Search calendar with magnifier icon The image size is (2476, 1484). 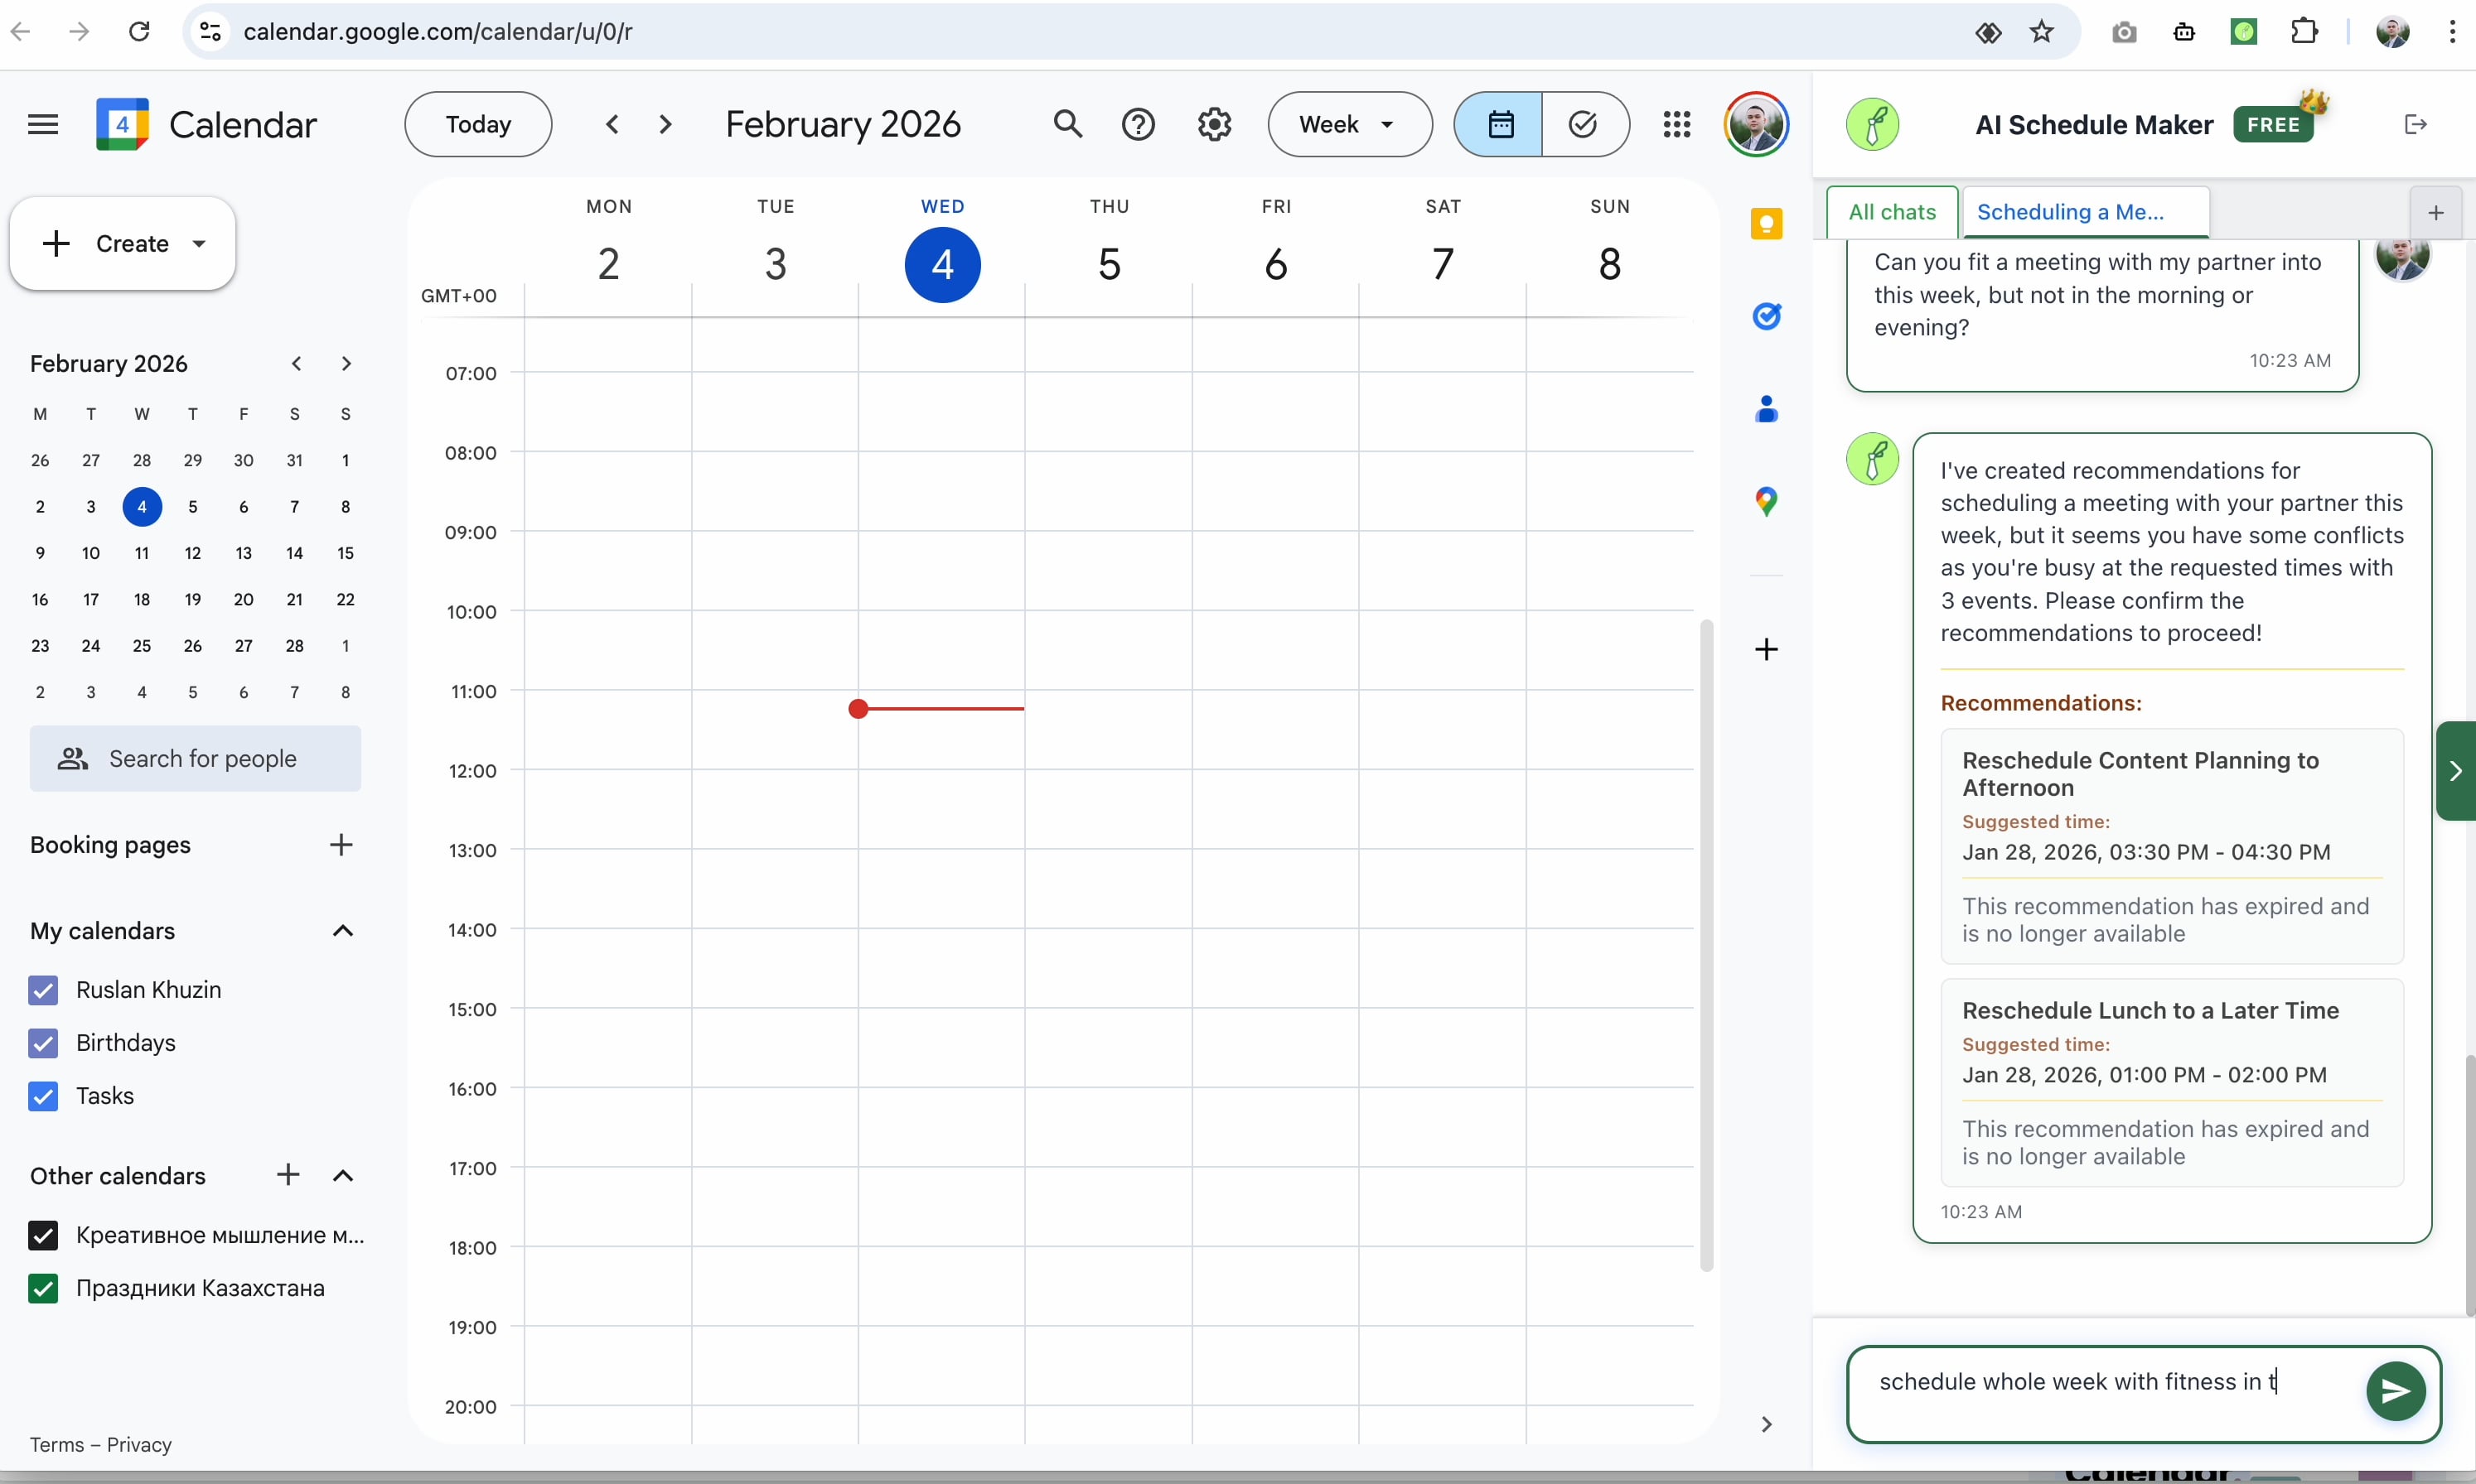pos(1067,124)
